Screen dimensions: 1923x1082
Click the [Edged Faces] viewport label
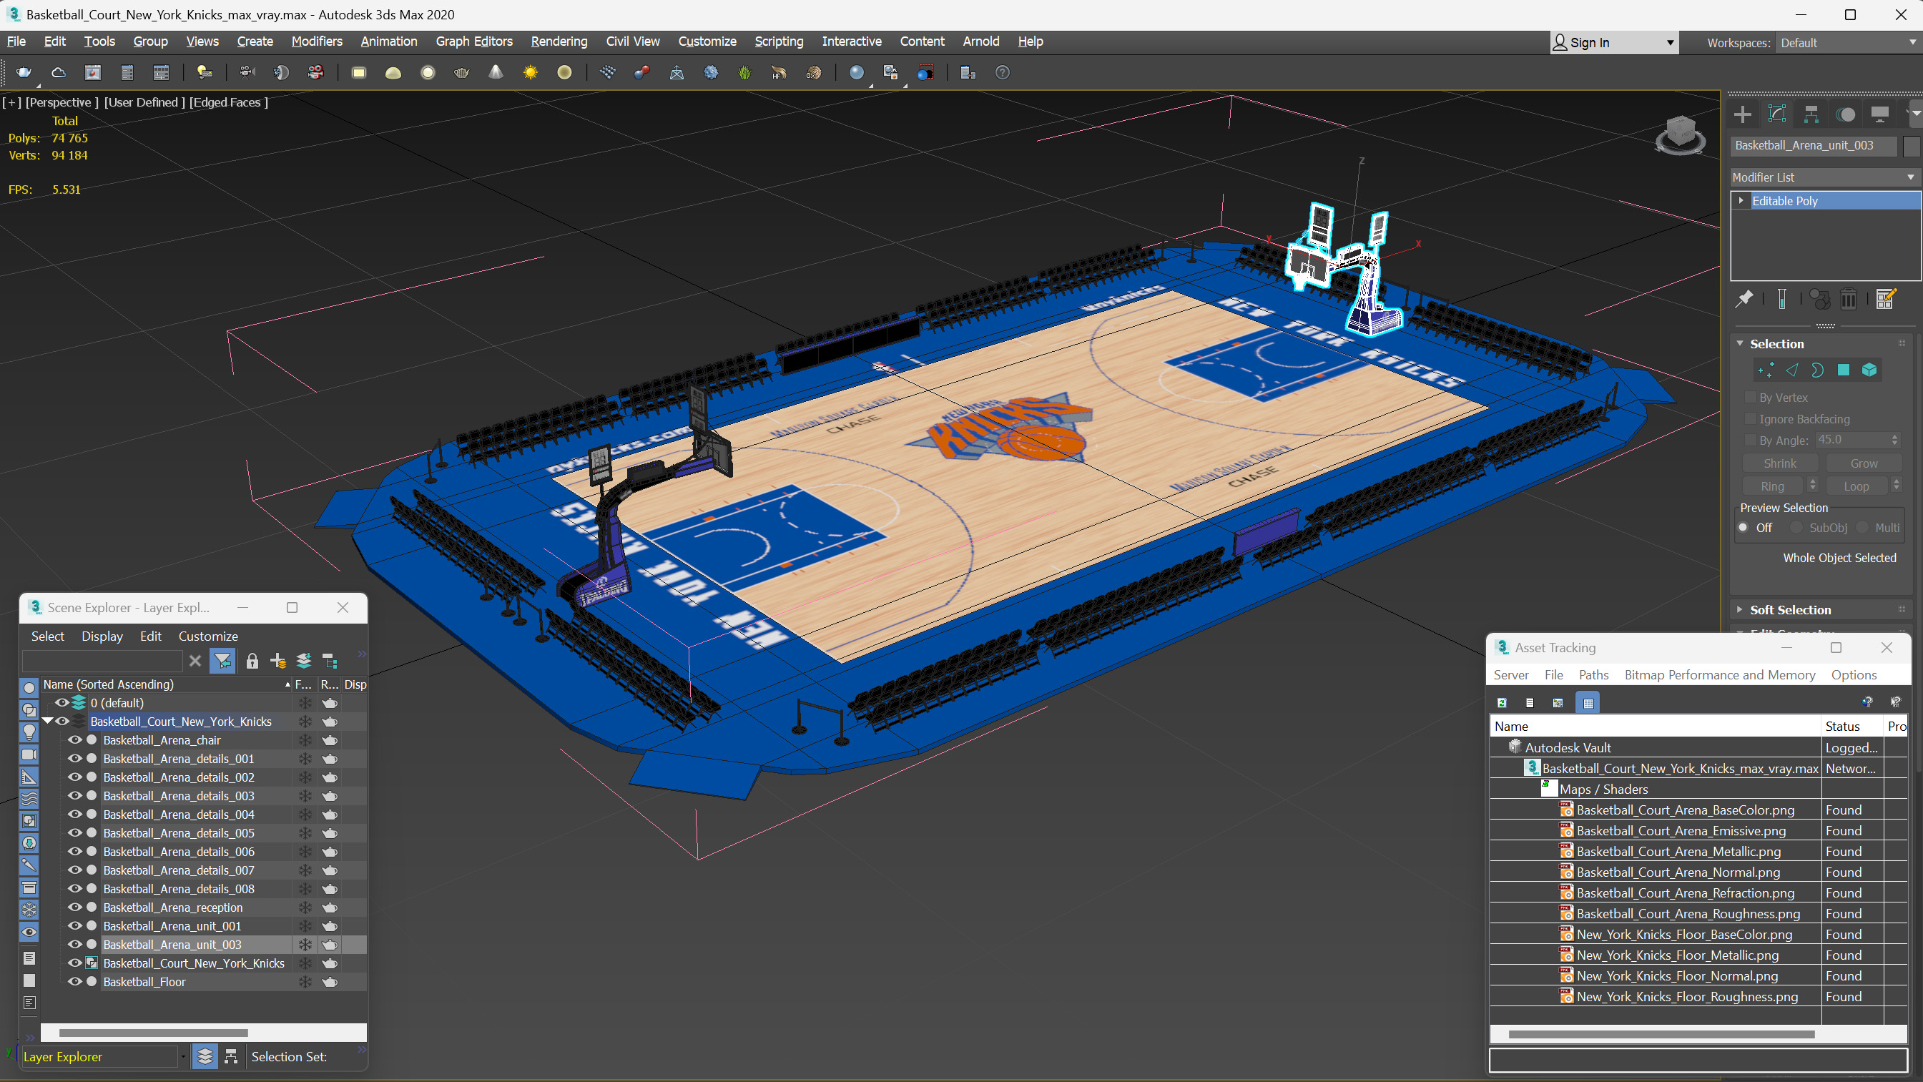coord(228,102)
